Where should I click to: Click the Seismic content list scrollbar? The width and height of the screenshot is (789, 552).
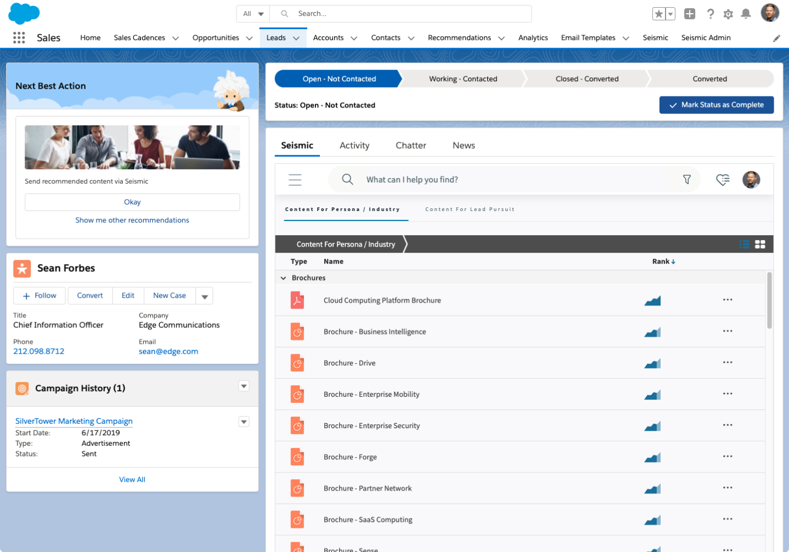point(769,300)
